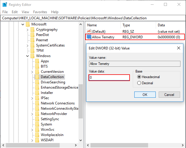Click values pane scroll left arrow
This screenshot has width=186, height=148.
(x=88, y=145)
